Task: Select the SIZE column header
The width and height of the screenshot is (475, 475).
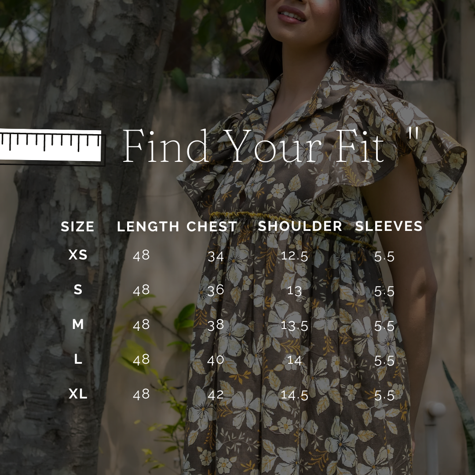Action: pos(77,227)
